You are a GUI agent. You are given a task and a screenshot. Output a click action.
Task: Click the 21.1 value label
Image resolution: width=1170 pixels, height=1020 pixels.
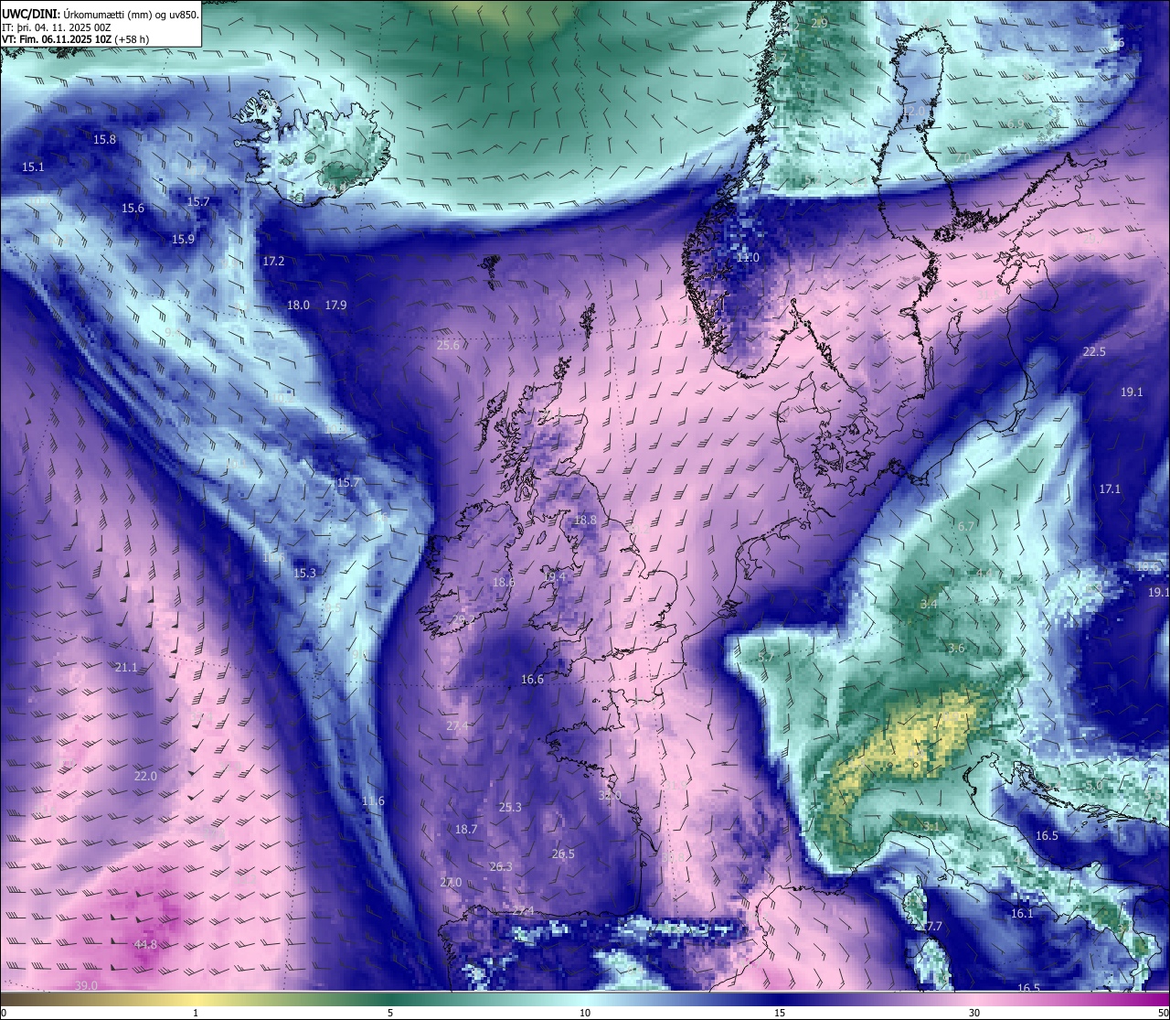(126, 668)
